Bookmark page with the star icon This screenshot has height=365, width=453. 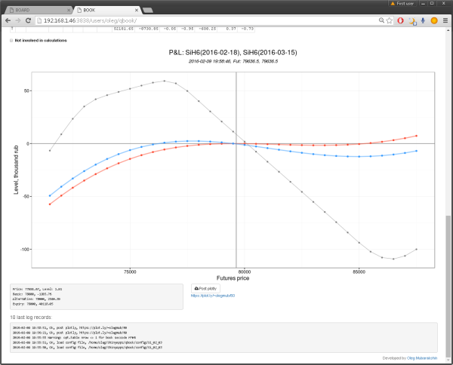[x=389, y=20]
